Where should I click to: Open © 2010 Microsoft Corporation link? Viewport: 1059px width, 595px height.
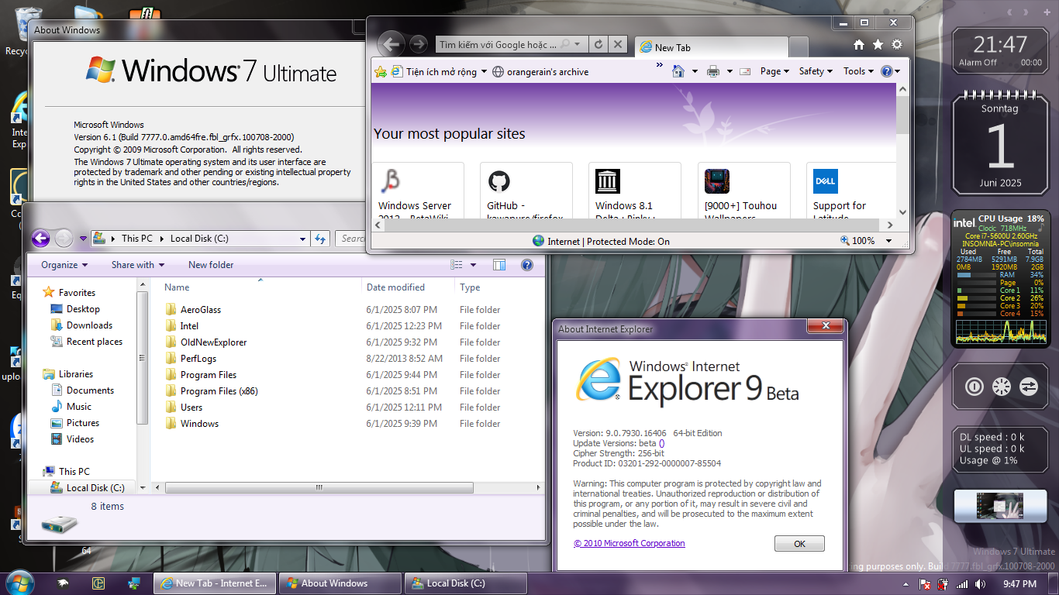tap(630, 543)
